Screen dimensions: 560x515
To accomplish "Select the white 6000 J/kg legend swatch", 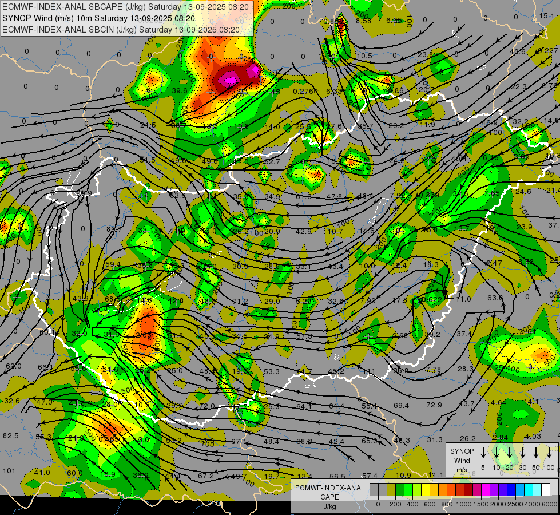I will coord(545,490).
